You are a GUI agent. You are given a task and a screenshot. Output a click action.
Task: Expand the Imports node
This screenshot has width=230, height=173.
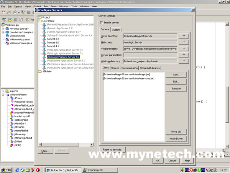click(3, 91)
